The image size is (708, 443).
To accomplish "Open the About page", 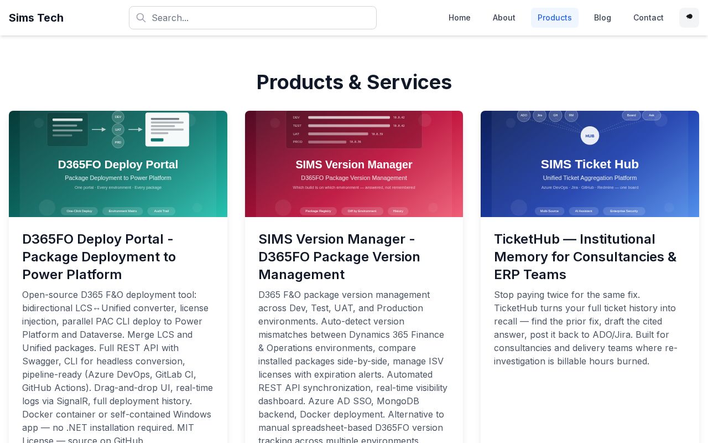I will (504, 18).
